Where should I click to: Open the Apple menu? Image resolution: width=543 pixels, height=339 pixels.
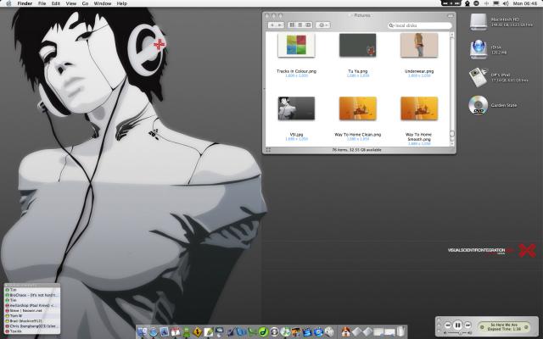click(8, 3)
